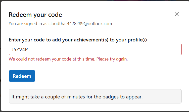
Task: Click the blue Redeem button
Action: (x=22, y=76)
